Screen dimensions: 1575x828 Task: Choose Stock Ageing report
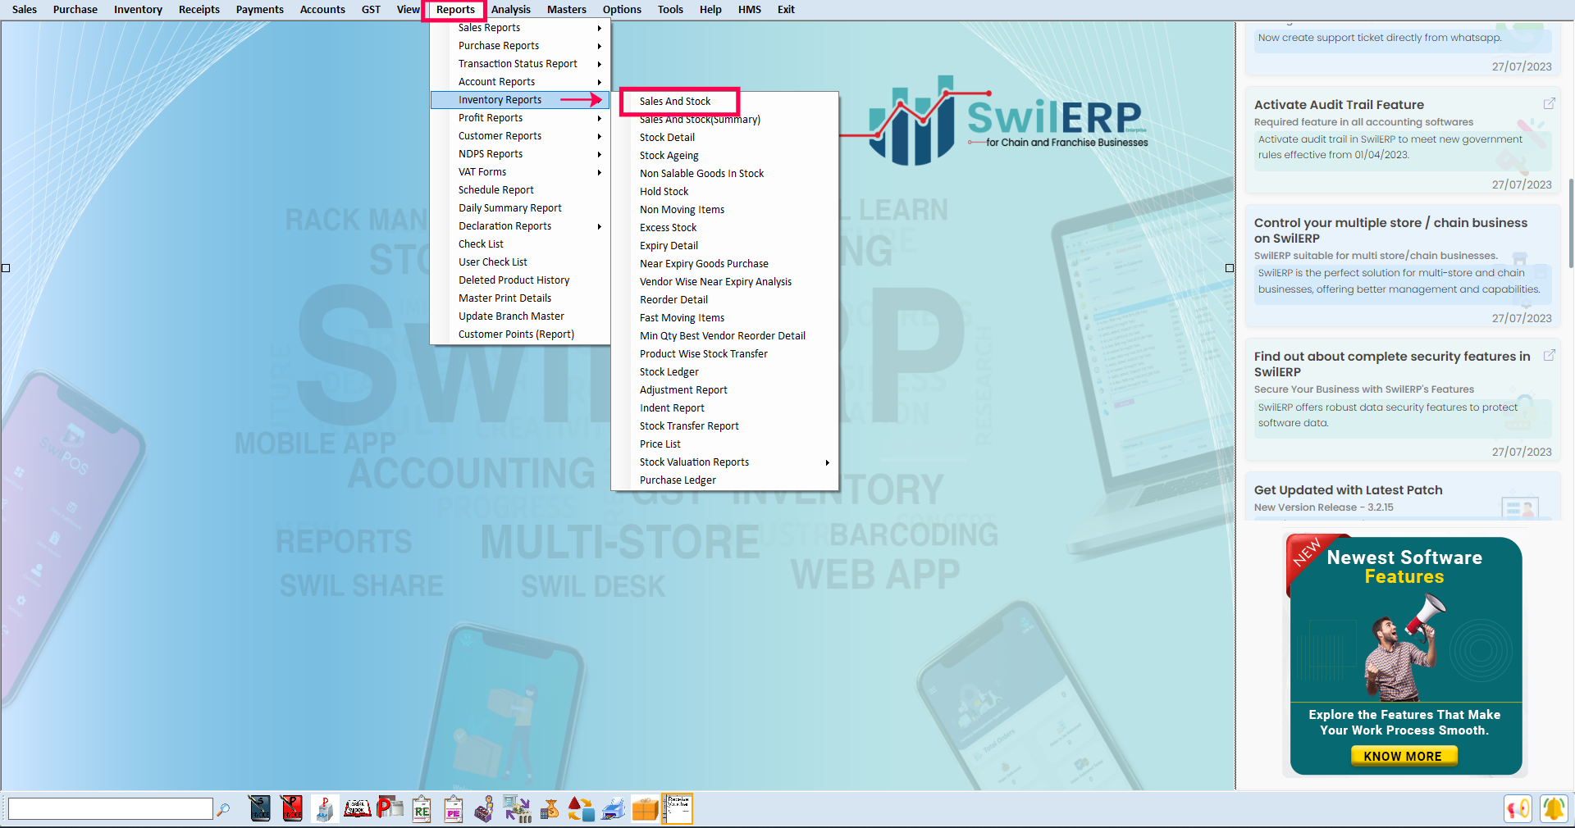click(669, 156)
